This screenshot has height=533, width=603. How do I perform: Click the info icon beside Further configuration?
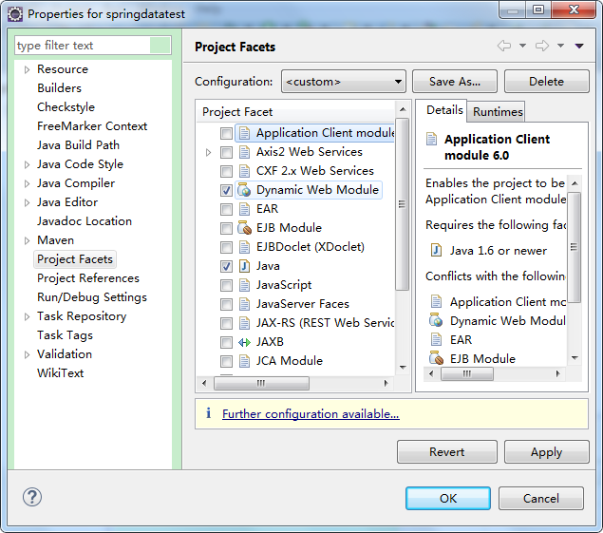click(208, 413)
